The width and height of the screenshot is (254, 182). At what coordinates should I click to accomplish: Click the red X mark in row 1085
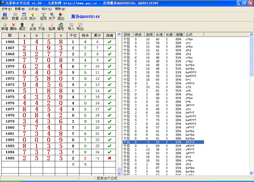click(109, 158)
